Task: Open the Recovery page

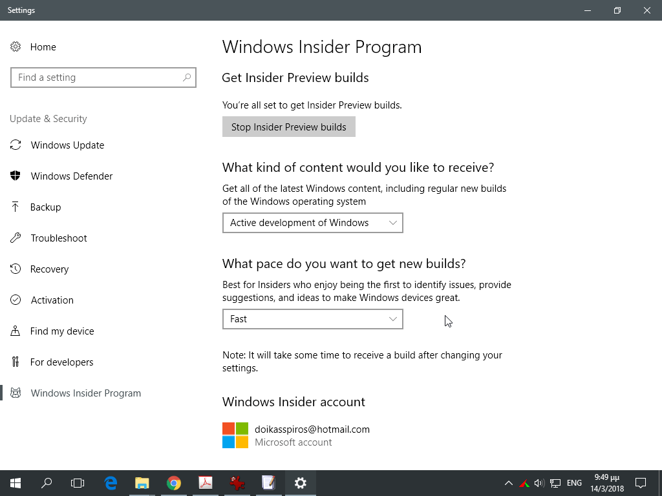Action: (49, 269)
